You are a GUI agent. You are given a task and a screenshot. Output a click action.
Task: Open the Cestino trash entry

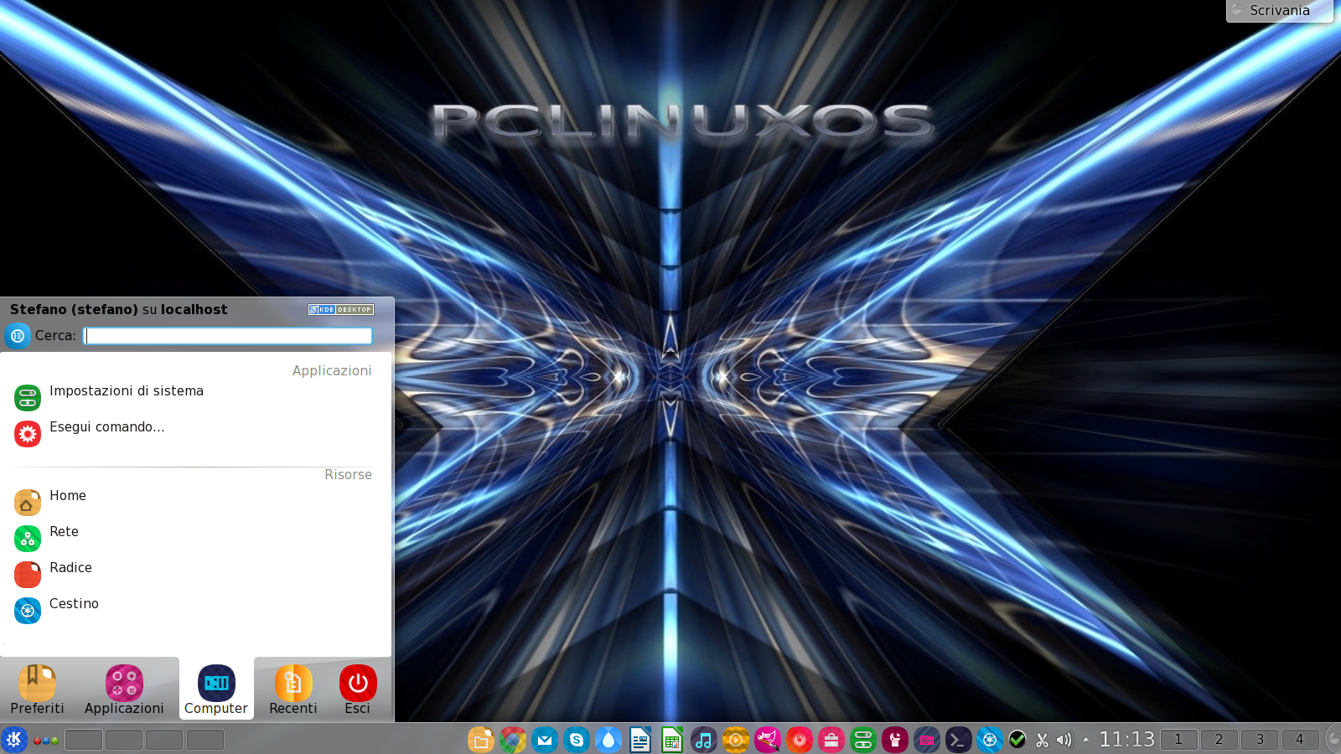tap(193, 610)
